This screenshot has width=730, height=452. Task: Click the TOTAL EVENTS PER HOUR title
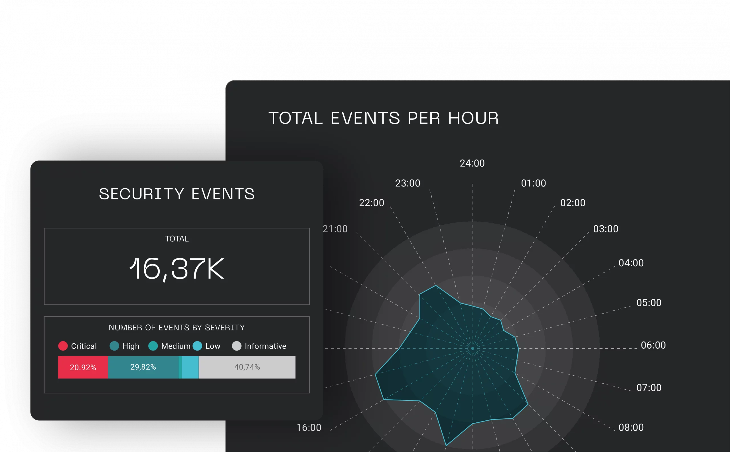(384, 118)
